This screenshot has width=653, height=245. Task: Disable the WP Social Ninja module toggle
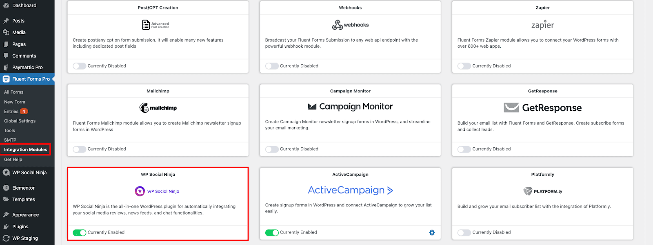click(x=80, y=233)
